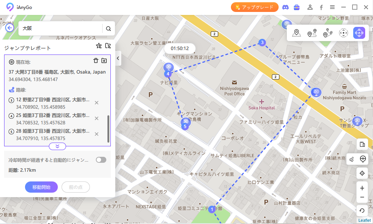Open the toolbox briefcase icon
The image size is (373, 224).
[297, 7]
